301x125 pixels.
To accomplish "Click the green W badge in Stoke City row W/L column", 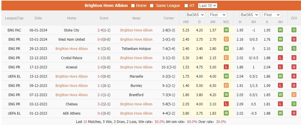I will [x=226, y=30].
